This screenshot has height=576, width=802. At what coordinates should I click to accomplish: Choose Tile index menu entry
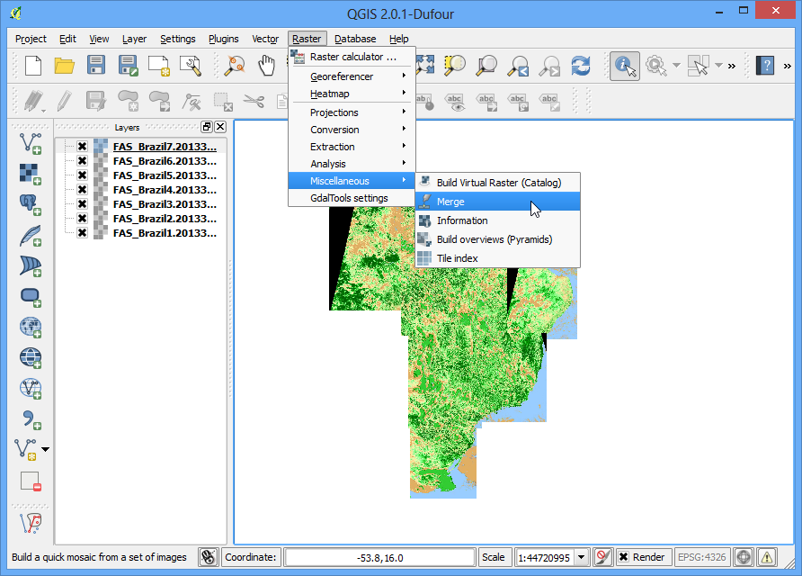[x=498, y=258]
